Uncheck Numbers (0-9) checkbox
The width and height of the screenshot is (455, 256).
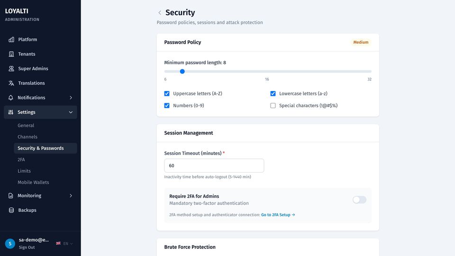[167, 105]
